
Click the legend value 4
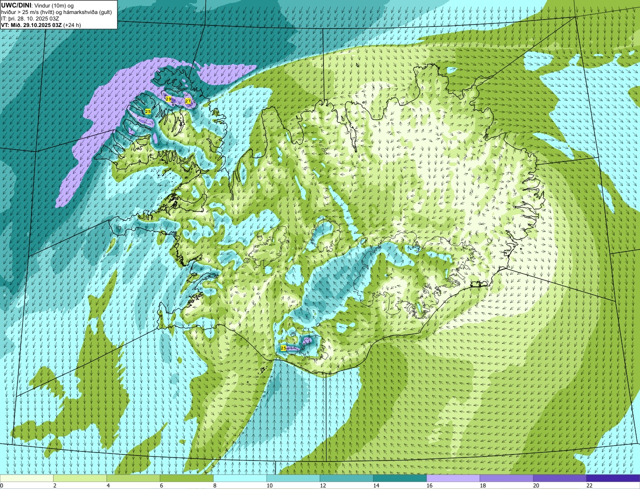tap(107, 485)
